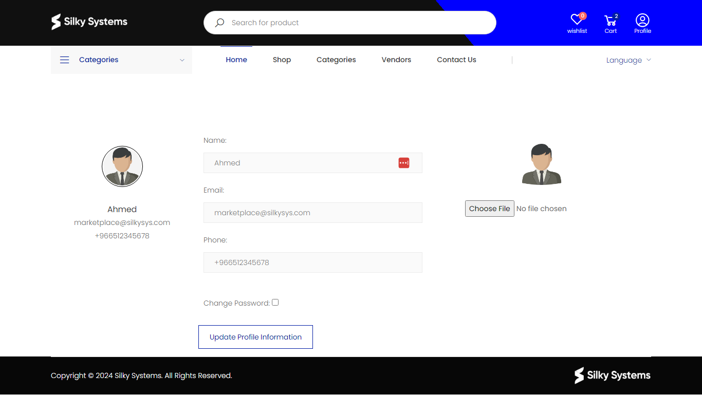Open the Vendors menu item

(396, 60)
